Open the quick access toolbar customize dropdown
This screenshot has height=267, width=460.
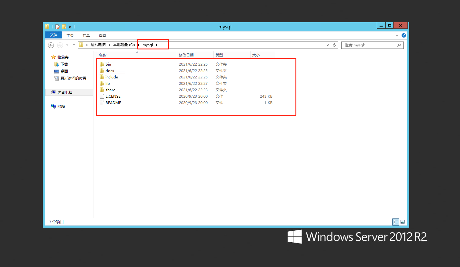(70, 27)
